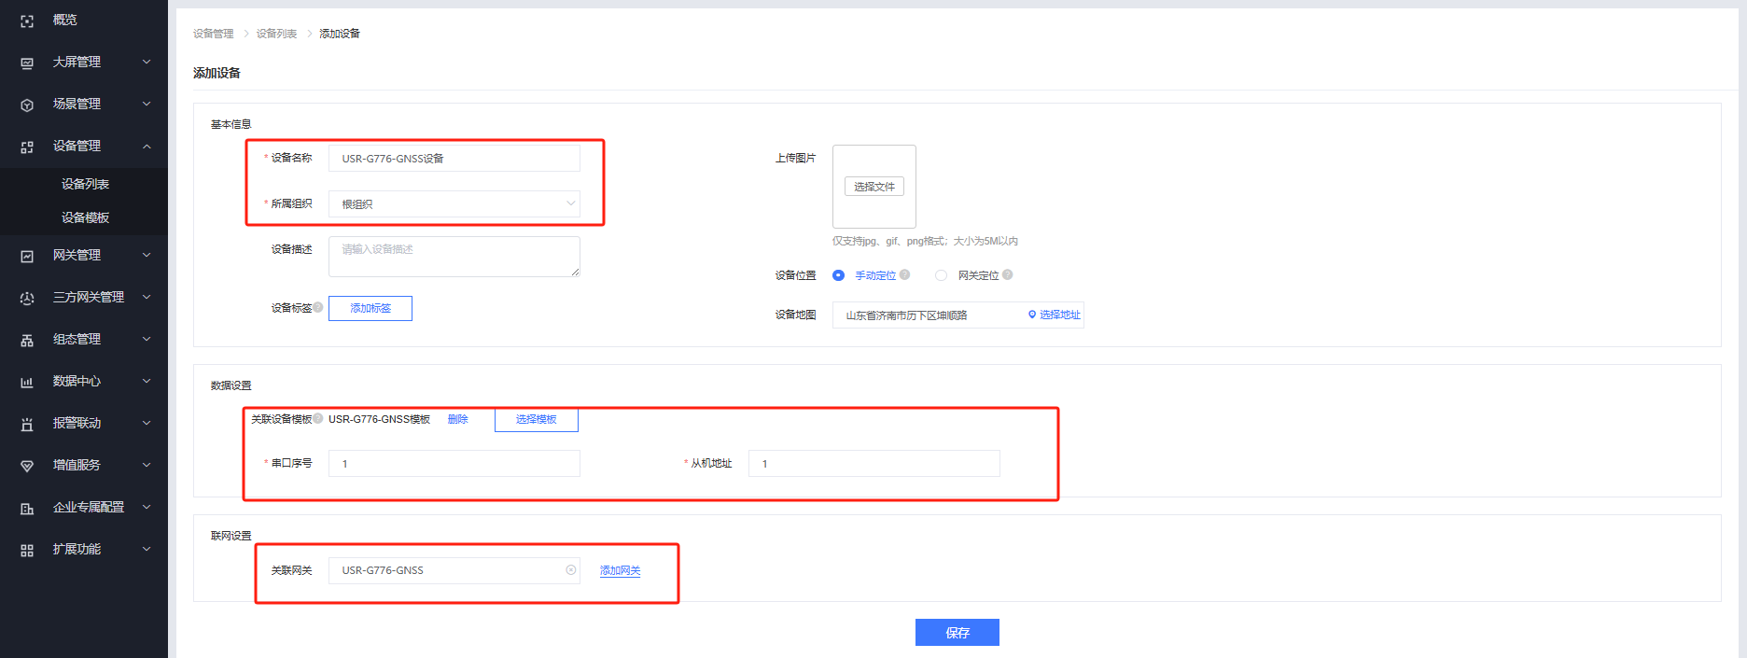Viewport: 1747px width, 658px height.
Task: Select the 网关定位 radio button
Action: coord(941,275)
